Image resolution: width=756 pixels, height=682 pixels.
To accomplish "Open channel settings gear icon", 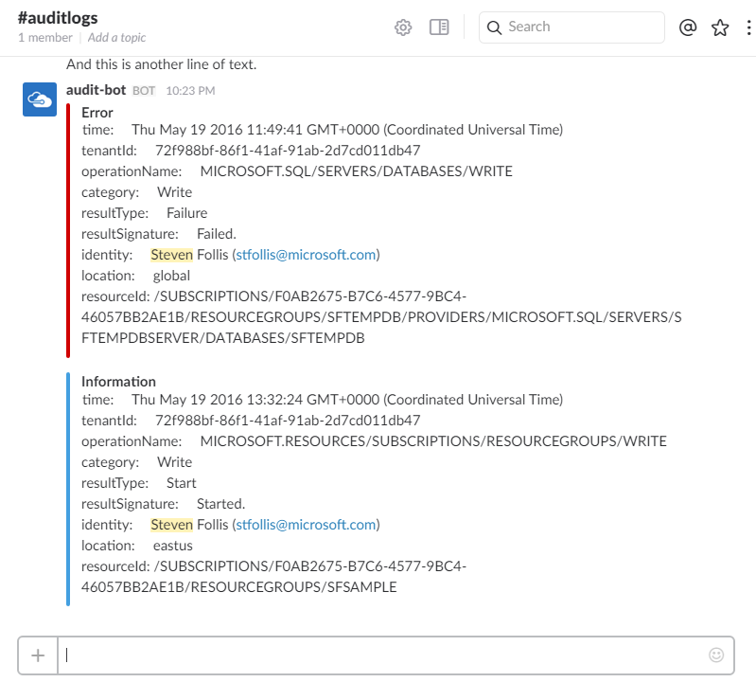I will (403, 27).
